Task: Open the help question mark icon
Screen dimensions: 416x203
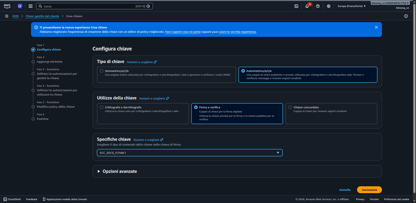Action: 318,6
